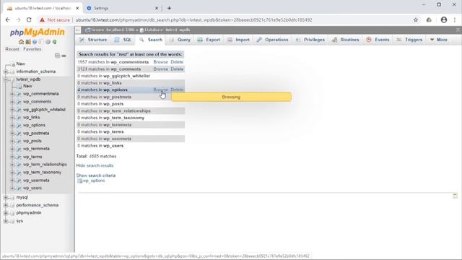Select wp_term_taxonomy in navigation tree
Image resolution: width=462 pixels, height=260 pixels.
[42, 172]
